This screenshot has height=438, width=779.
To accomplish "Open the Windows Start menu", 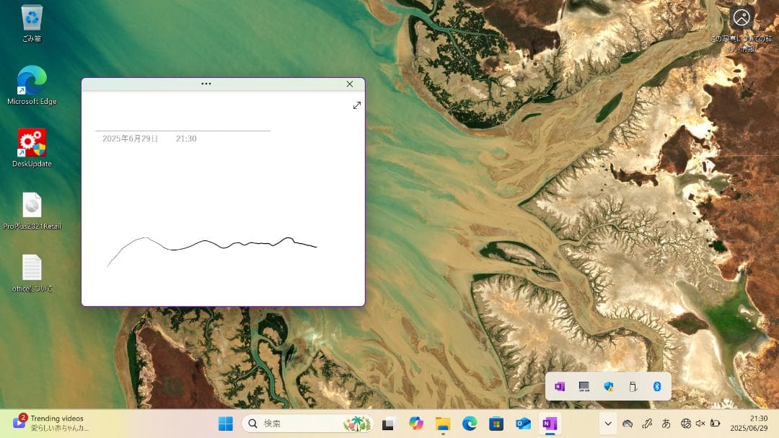I will coord(226,424).
